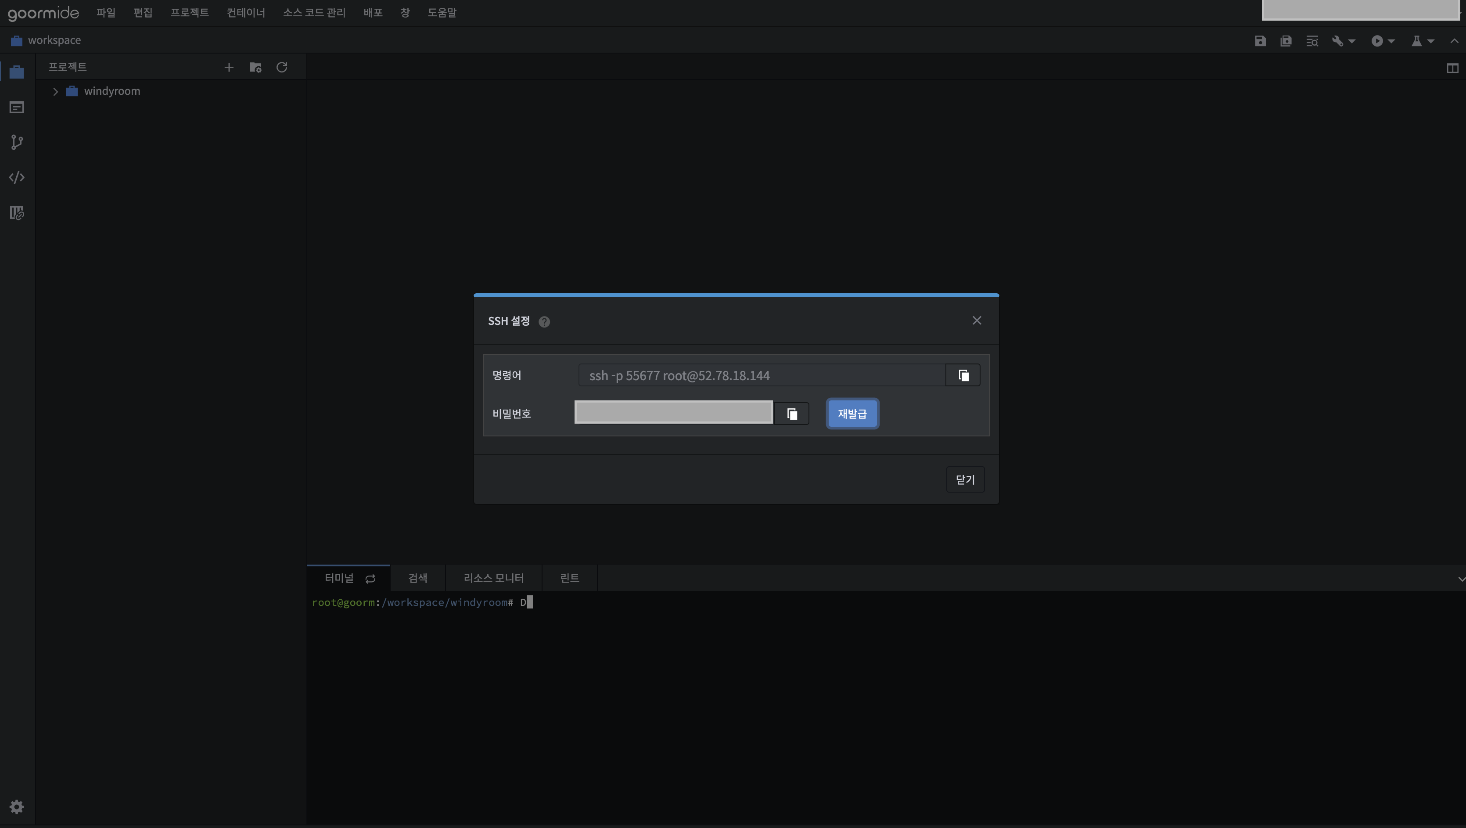
Task: Open the outline panel sidebar icon
Action: point(17,108)
